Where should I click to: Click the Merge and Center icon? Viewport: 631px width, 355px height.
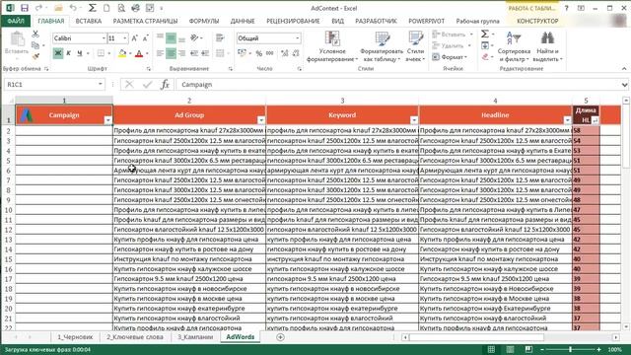tap(220, 53)
